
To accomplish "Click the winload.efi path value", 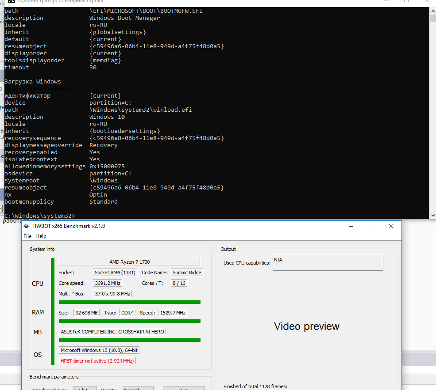I will point(140,110).
